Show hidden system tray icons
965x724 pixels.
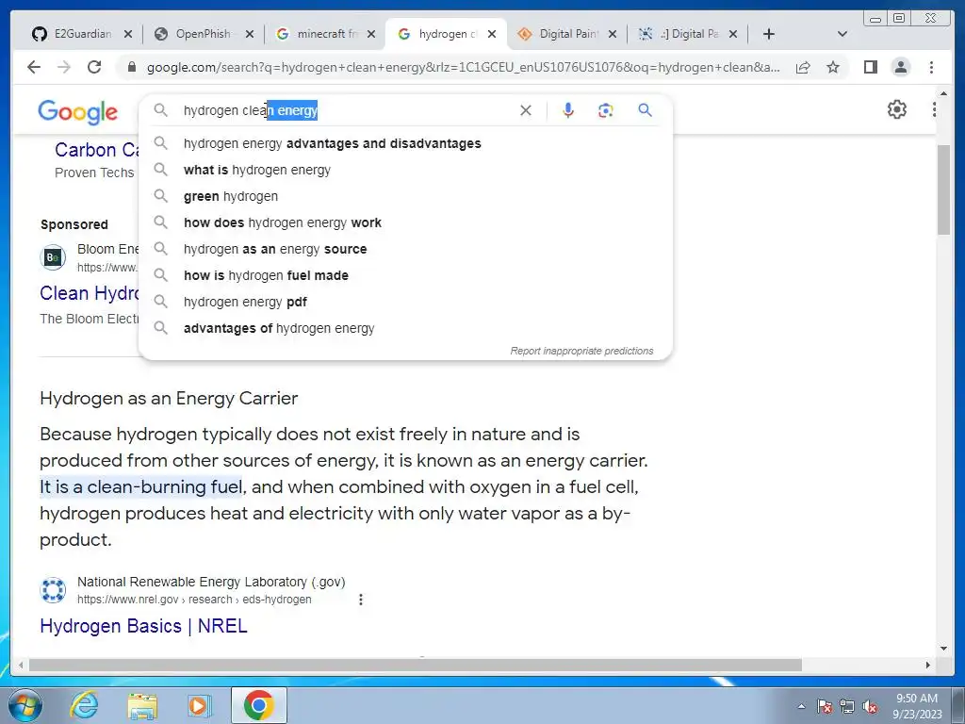pos(801,706)
